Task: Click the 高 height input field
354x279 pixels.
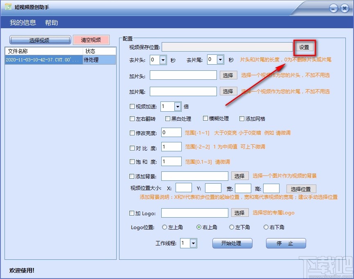Action: tap(271, 188)
